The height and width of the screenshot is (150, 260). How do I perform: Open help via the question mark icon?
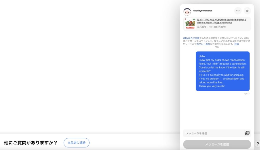[257, 144]
